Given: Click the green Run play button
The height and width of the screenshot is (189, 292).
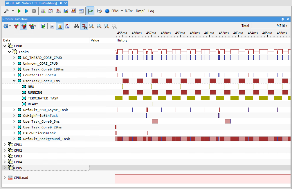Looking at the screenshot, I should [19, 11].
